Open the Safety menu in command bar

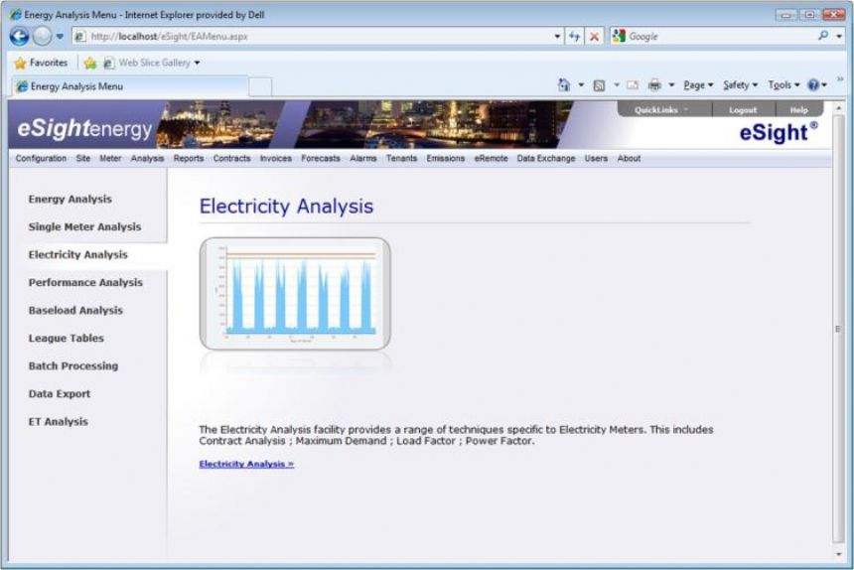click(x=740, y=85)
